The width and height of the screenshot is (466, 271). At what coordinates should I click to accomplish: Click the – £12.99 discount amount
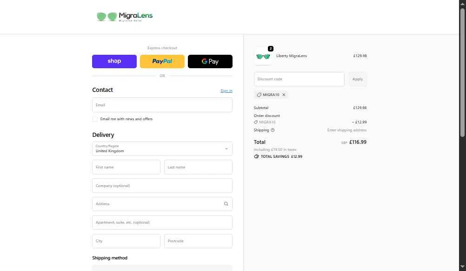[359, 122]
